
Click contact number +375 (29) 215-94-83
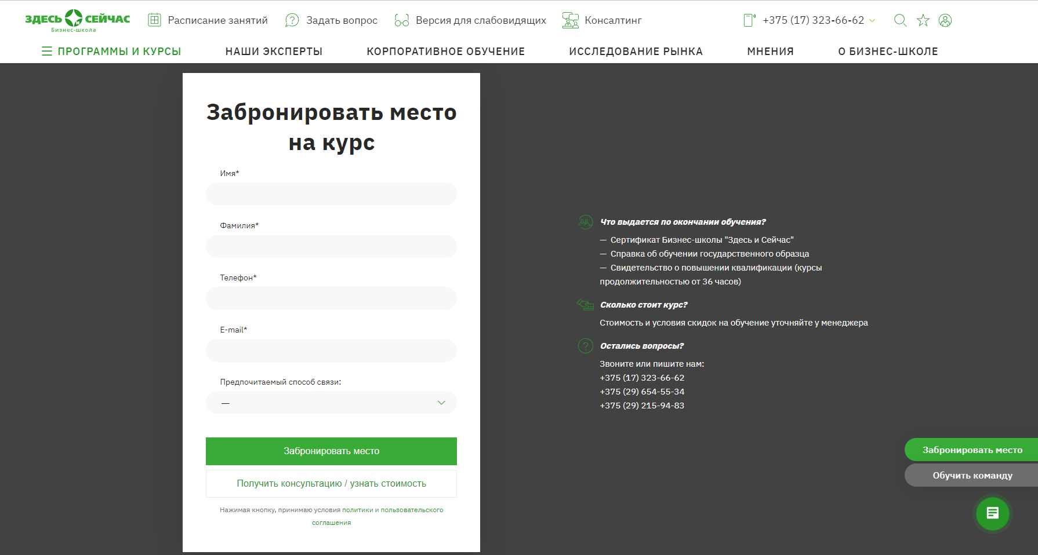(642, 406)
